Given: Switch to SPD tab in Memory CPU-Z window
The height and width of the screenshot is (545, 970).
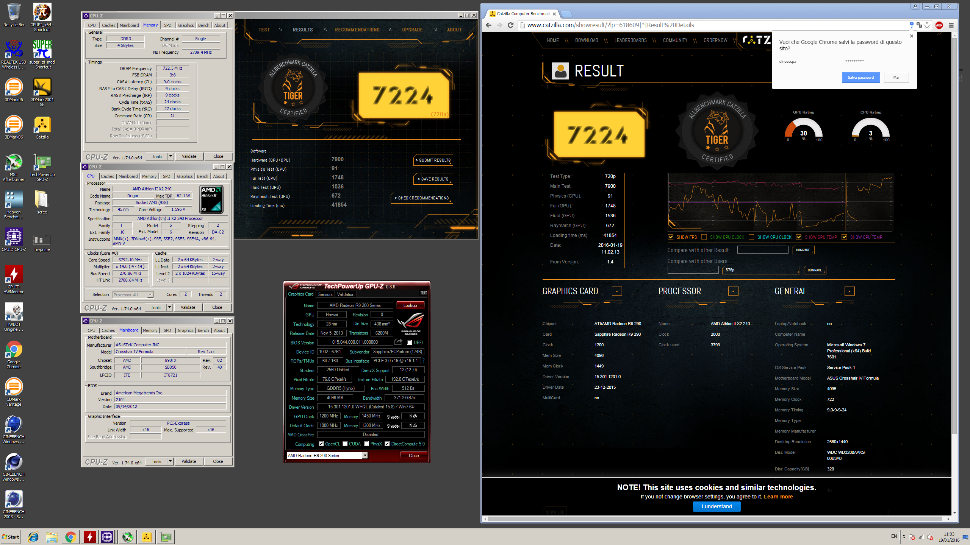Looking at the screenshot, I should (167, 25).
